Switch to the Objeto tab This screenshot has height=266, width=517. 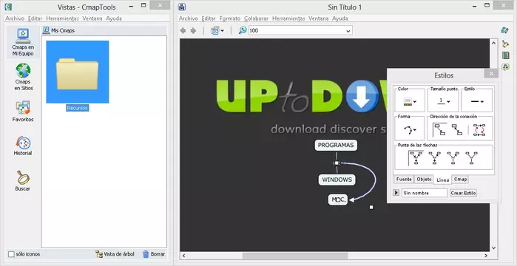424,179
